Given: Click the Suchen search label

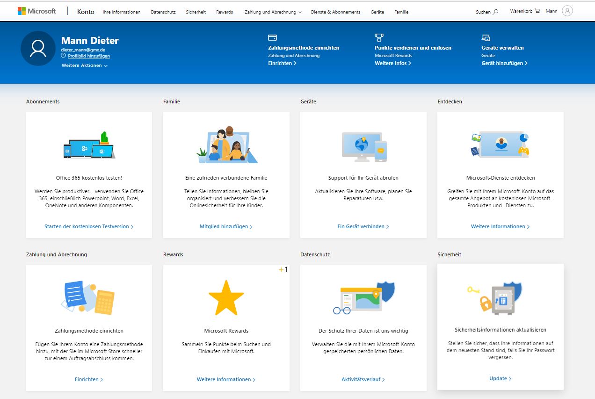Looking at the screenshot, I should pos(483,12).
